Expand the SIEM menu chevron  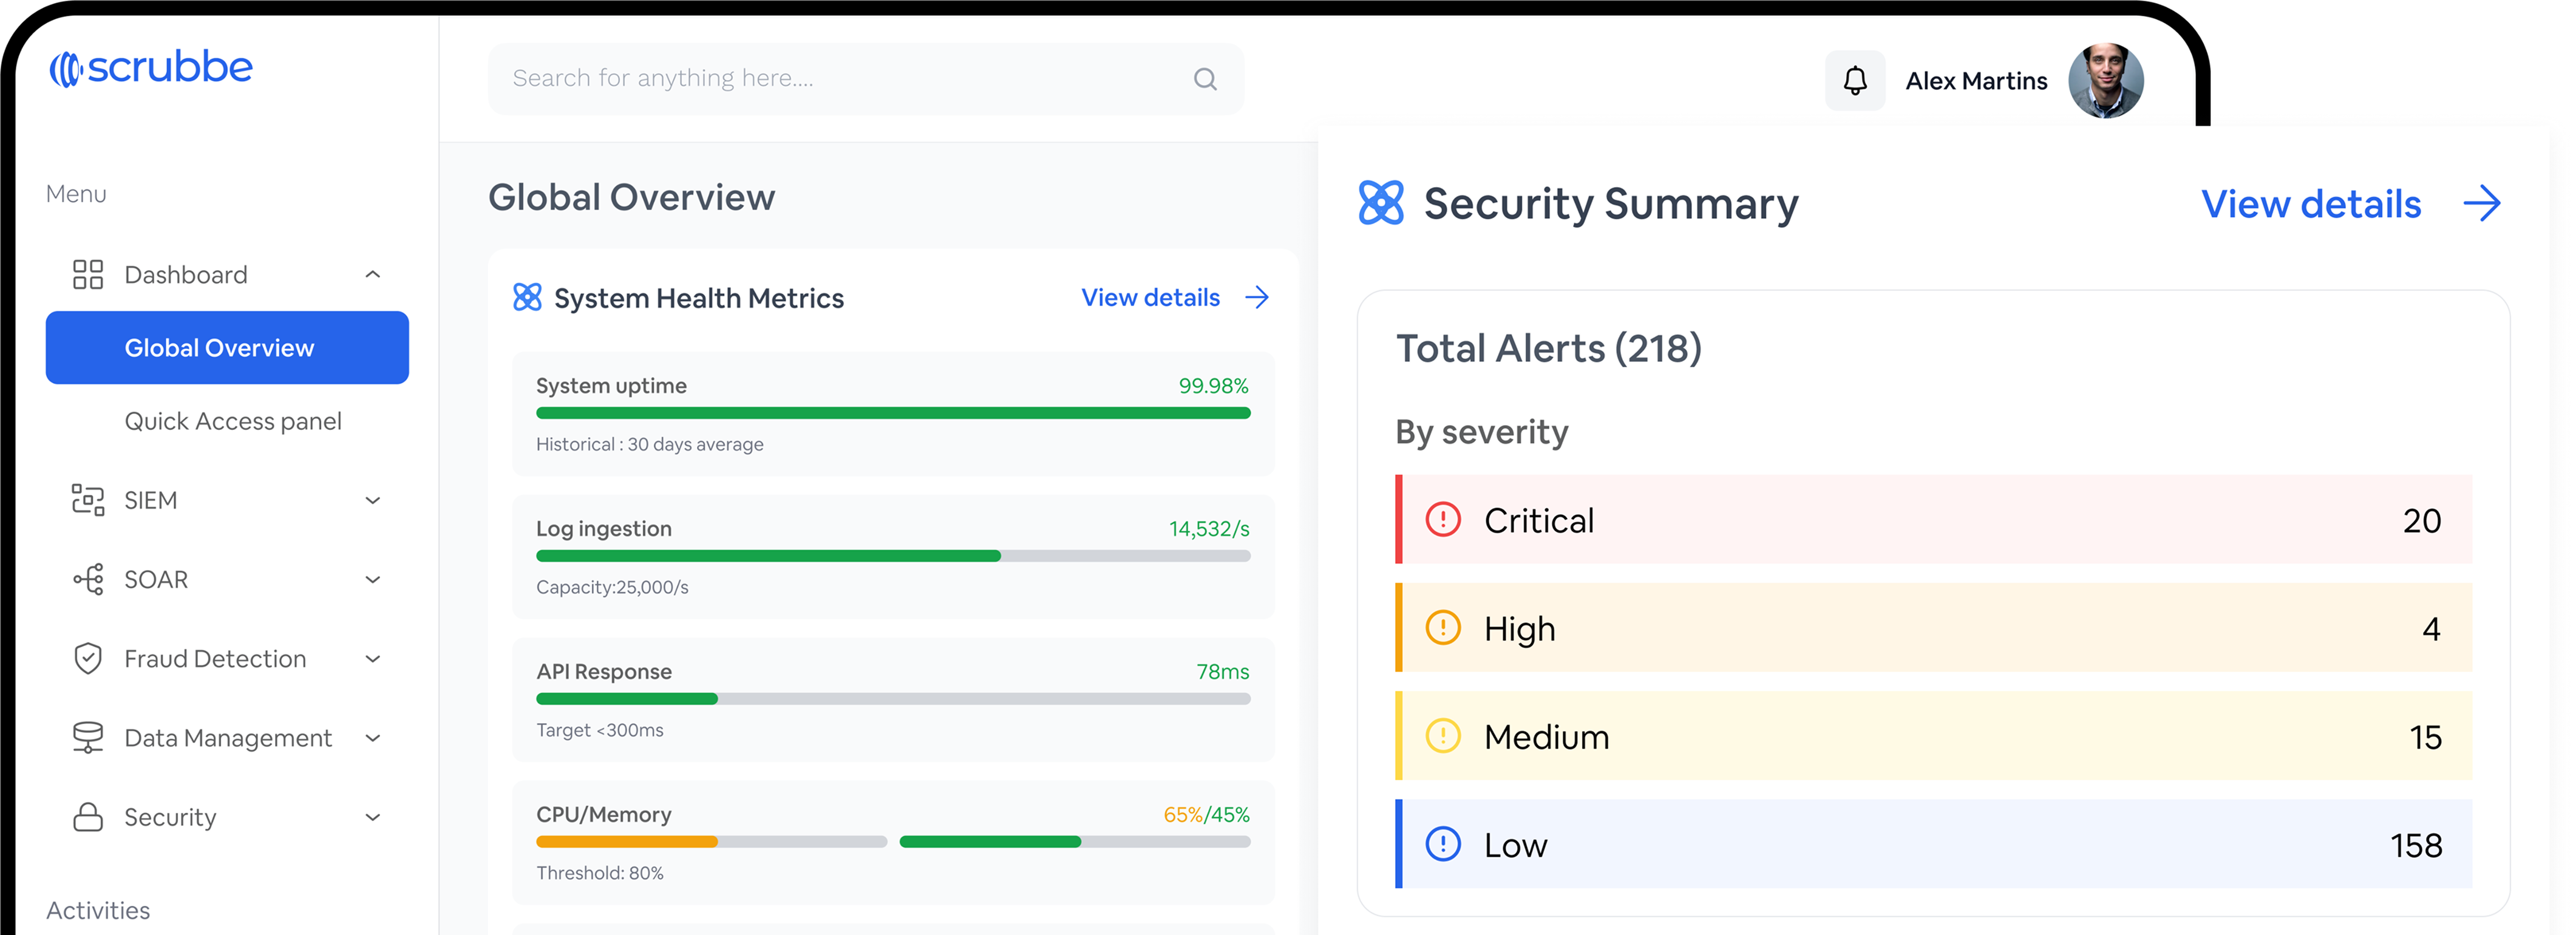pos(373,500)
